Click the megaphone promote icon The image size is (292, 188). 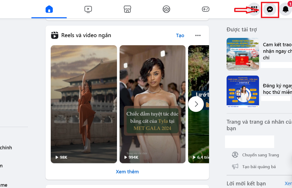(x=235, y=166)
